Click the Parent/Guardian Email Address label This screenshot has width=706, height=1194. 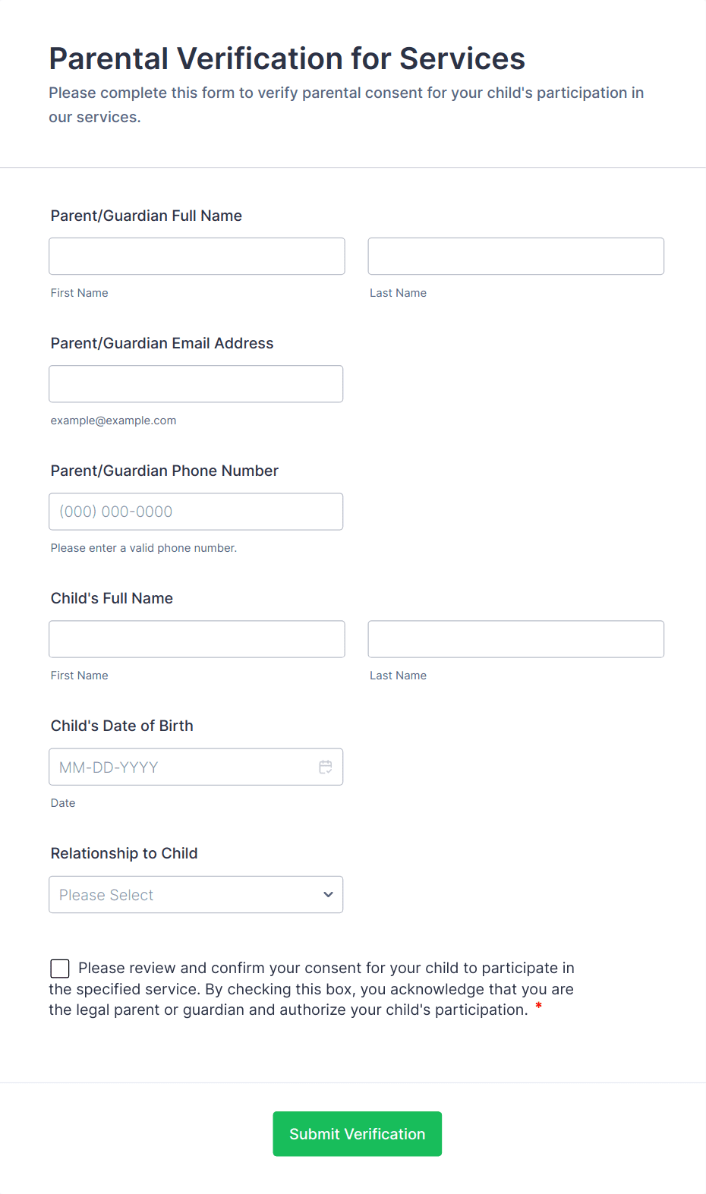162,343
